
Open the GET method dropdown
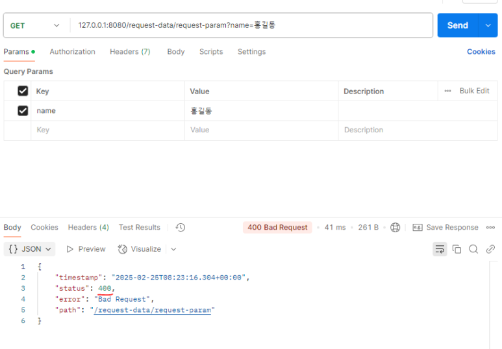click(x=34, y=25)
